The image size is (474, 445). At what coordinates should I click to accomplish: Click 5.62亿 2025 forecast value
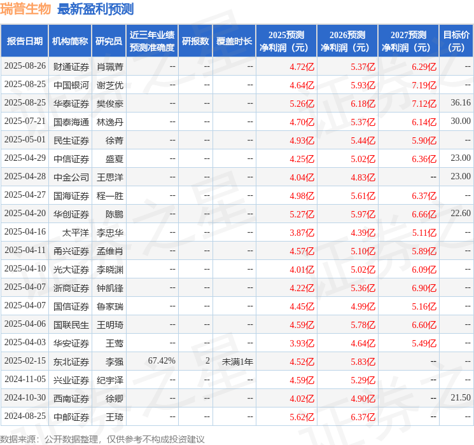coord(302,417)
